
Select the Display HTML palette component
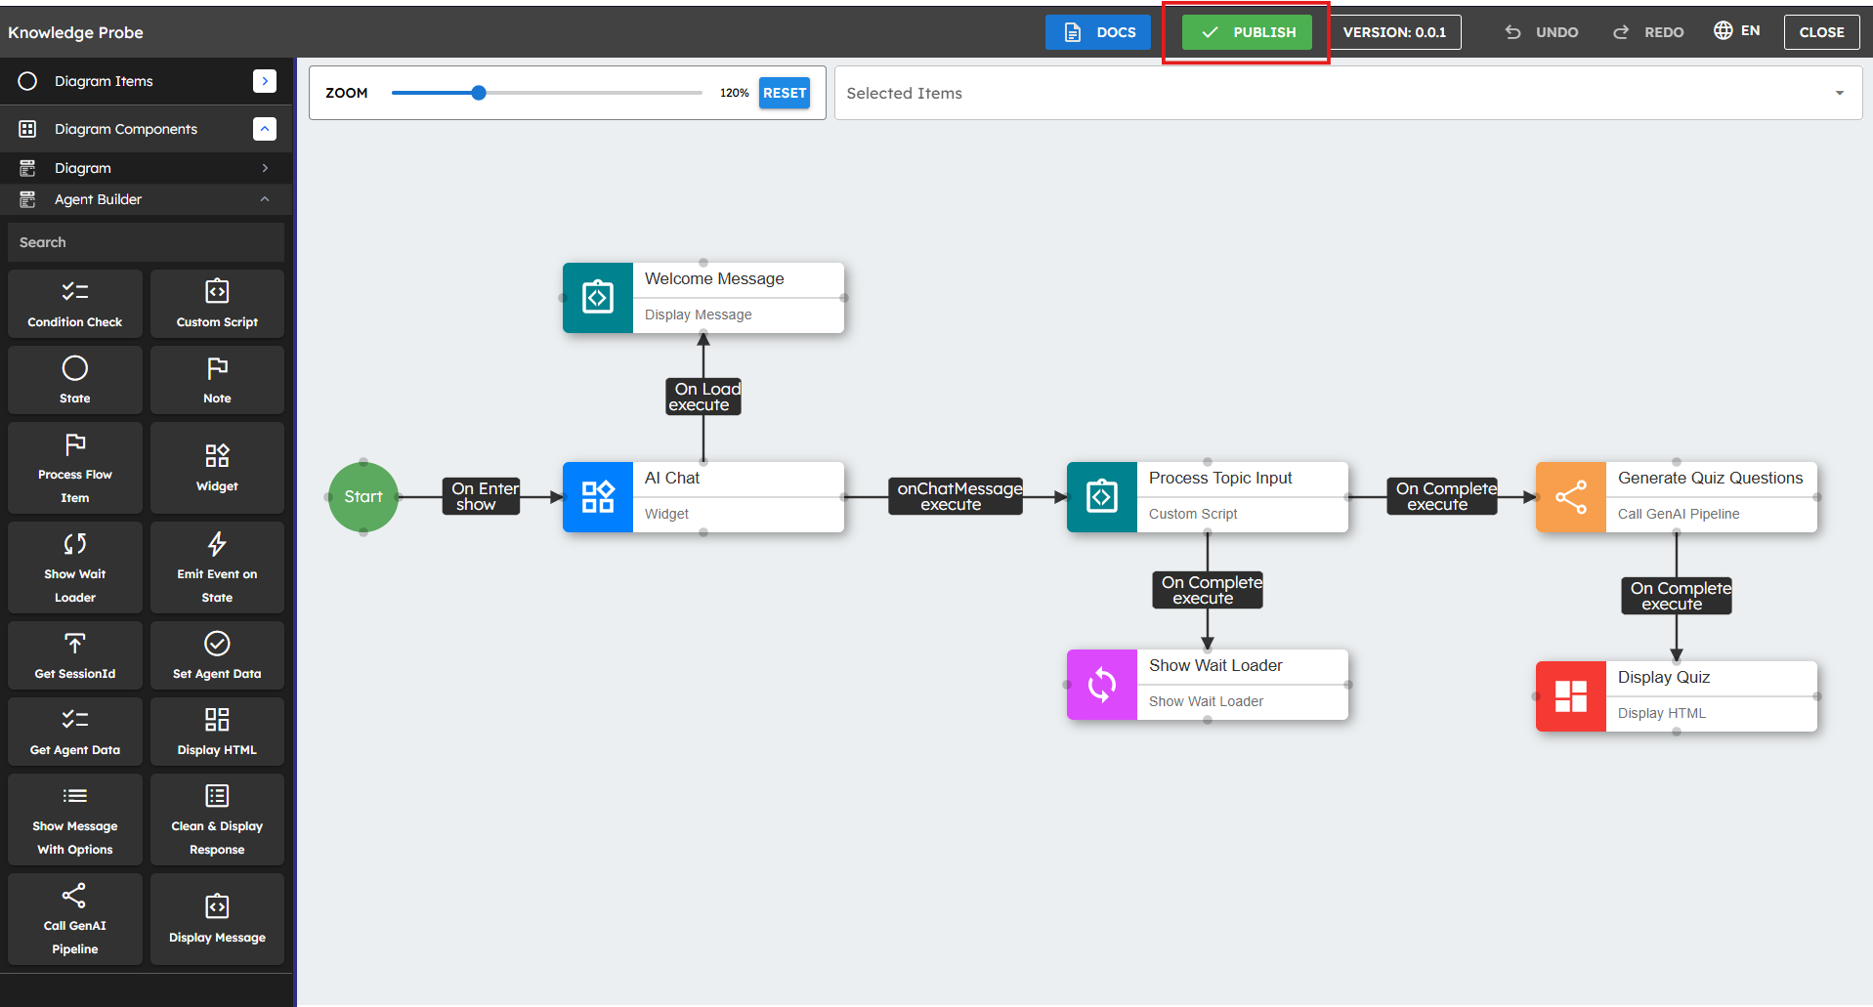coord(217,732)
